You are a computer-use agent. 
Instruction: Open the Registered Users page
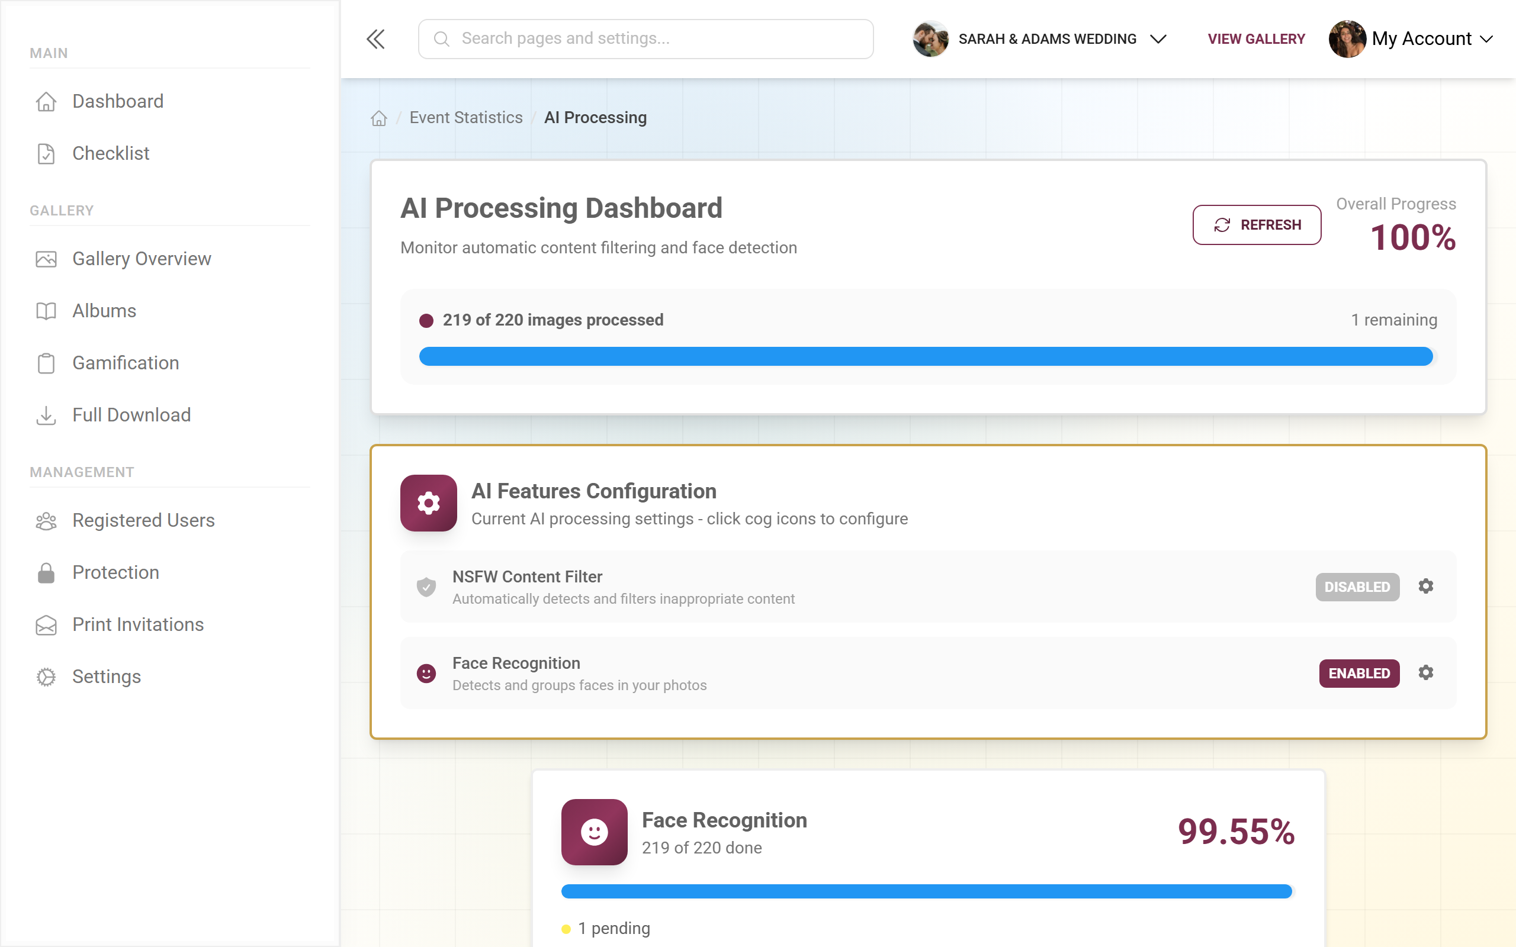(143, 520)
